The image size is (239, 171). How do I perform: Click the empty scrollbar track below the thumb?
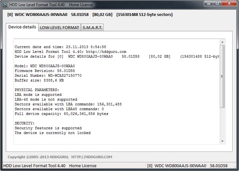click(222, 123)
